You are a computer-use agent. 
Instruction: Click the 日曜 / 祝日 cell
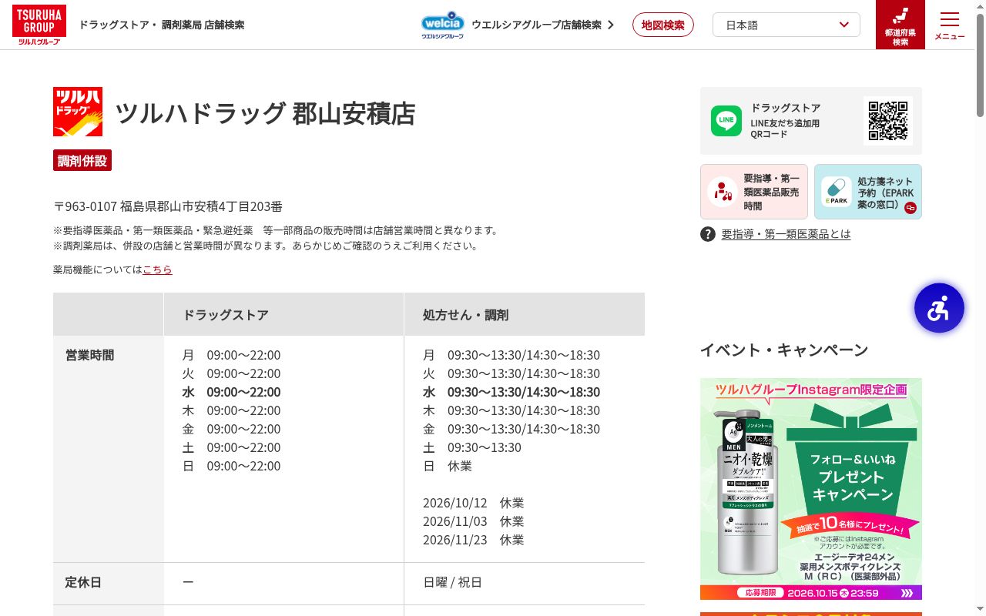click(x=452, y=582)
